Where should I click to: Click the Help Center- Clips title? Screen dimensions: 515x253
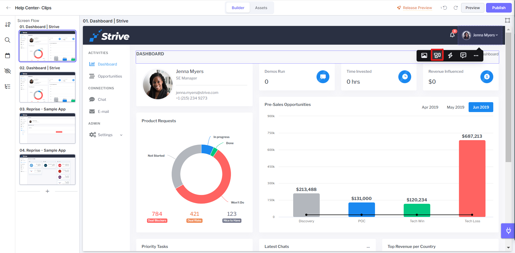click(33, 8)
